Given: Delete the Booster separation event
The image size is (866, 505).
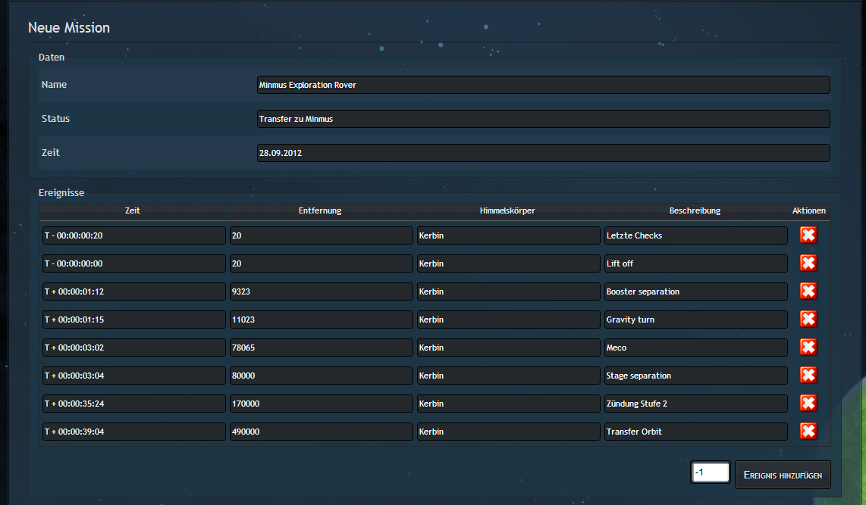Looking at the screenshot, I should [808, 291].
